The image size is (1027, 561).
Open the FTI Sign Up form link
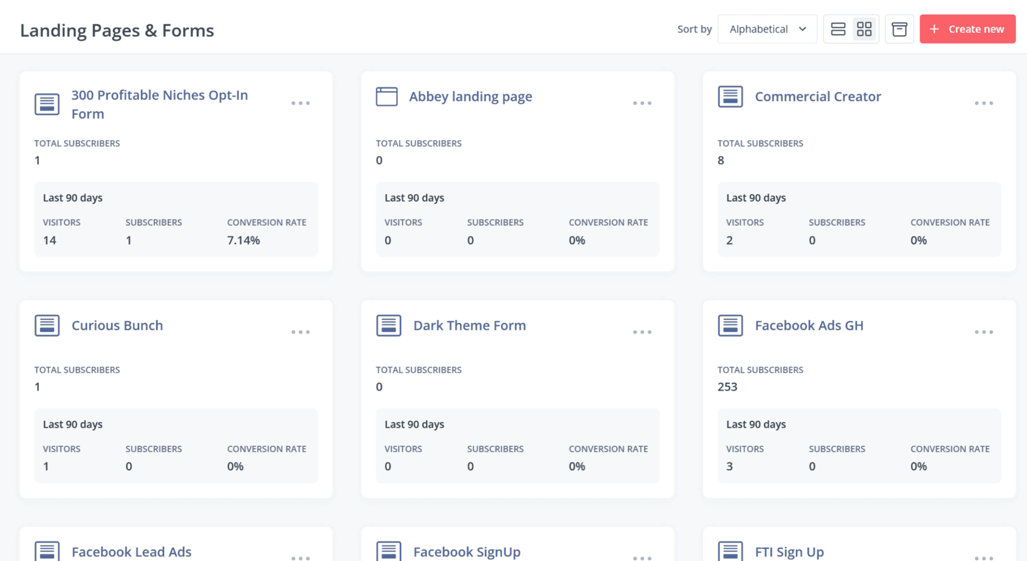789,552
